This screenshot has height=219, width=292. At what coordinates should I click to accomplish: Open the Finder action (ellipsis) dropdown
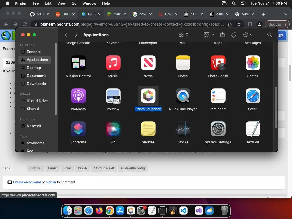pos(248,35)
